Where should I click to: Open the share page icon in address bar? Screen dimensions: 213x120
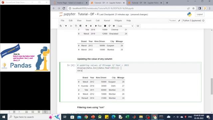[188, 8]
